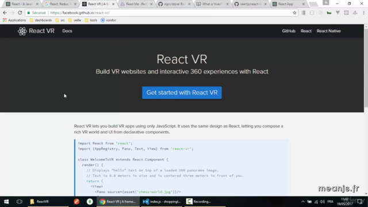Open a new browser tab
368x207 pixels.
(313, 4)
